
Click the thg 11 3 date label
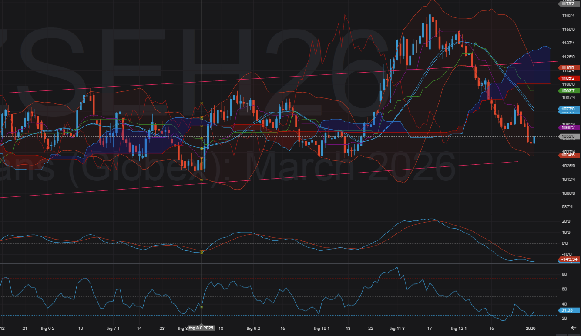point(397,328)
